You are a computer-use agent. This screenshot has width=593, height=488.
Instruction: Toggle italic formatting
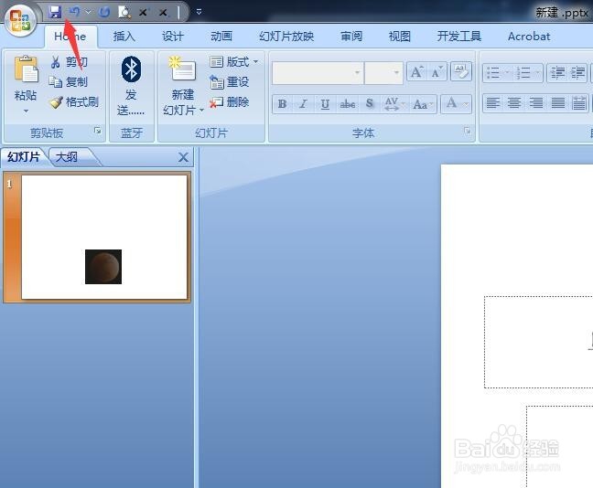click(x=303, y=104)
